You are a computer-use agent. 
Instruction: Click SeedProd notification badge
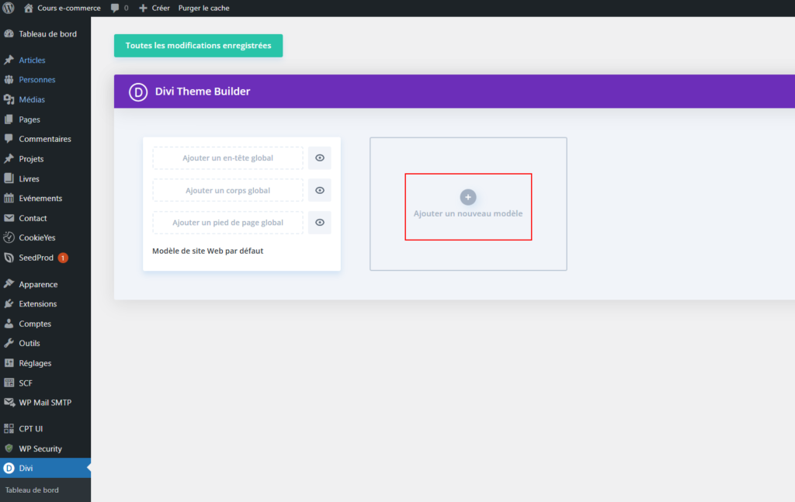63,258
